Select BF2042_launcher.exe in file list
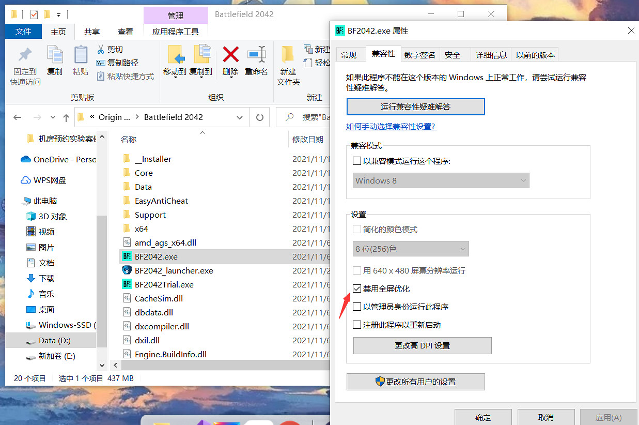Viewport: 639px width, 425px height. [174, 270]
